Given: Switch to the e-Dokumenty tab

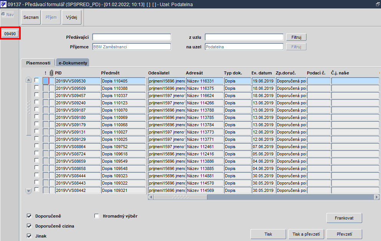Looking at the screenshot, I should tap(73, 63).
